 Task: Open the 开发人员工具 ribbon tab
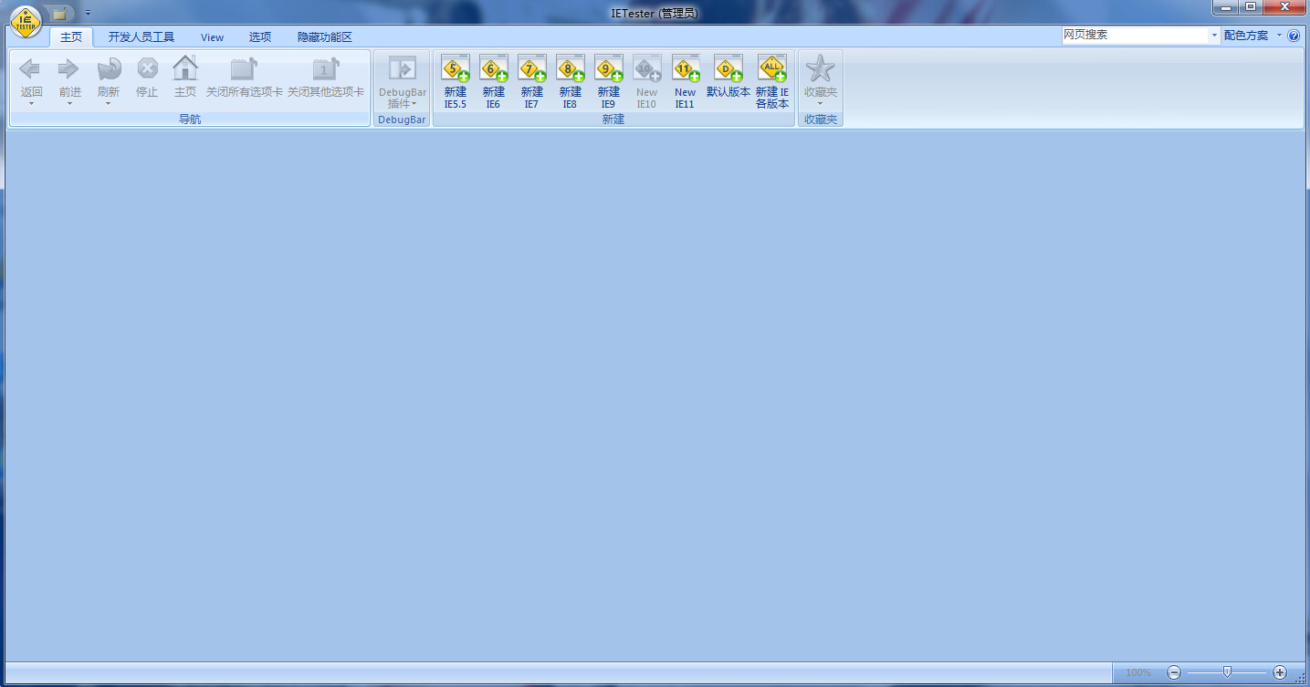click(141, 37)
